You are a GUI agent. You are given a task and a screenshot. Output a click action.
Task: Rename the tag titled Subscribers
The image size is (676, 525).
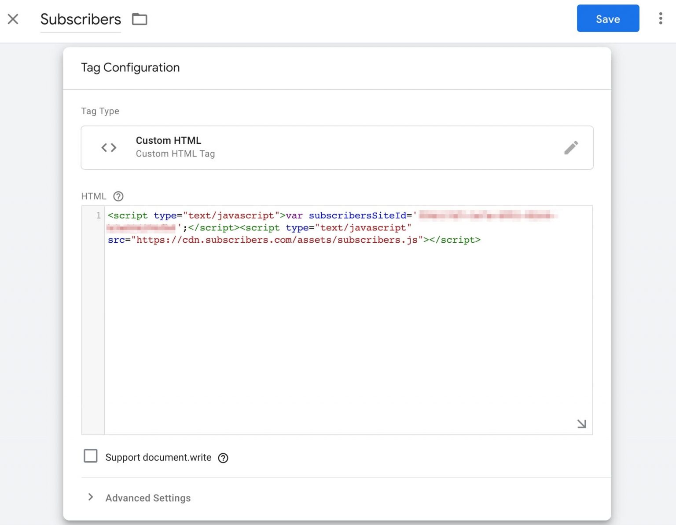(x=81, y=19)
